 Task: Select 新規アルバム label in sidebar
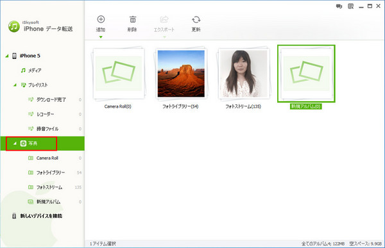point(48,202)
